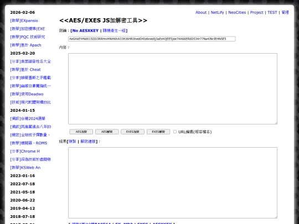The image size is (299, 224).
Task: Click the EXES解密 button
Action: [158, 132]
